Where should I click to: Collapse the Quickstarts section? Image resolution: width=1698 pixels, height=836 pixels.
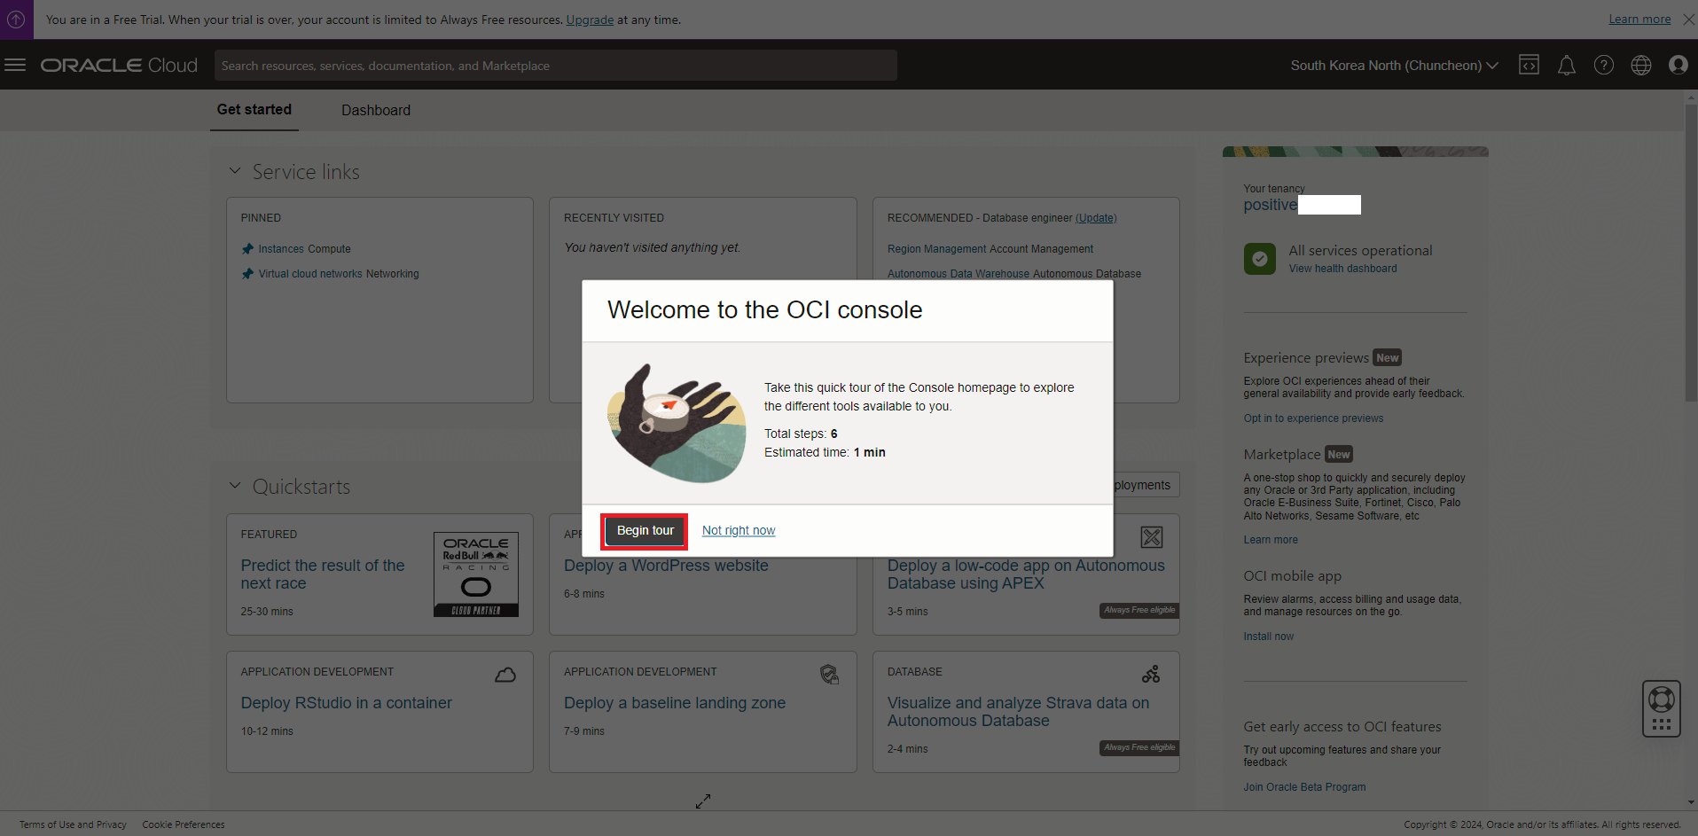pos(235,486)
